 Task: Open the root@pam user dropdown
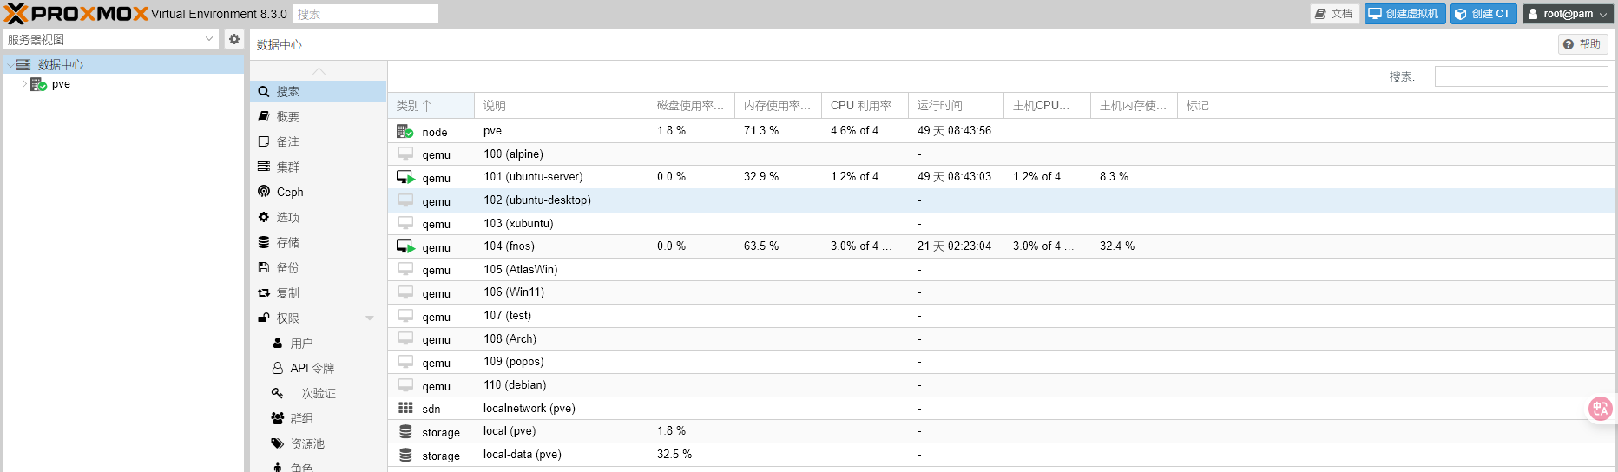1568,14
